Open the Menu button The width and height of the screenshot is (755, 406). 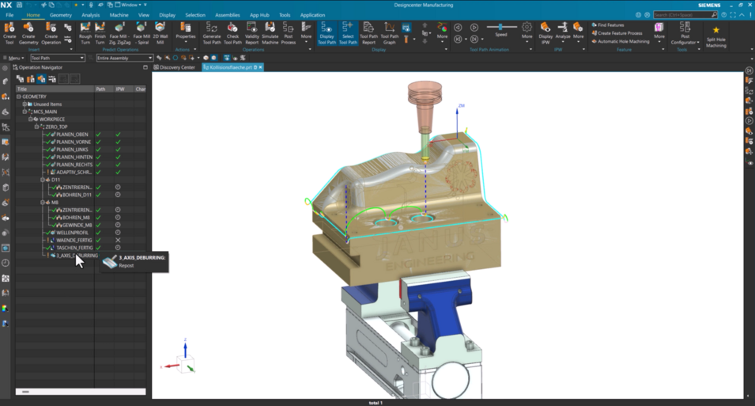coord(13,58)
